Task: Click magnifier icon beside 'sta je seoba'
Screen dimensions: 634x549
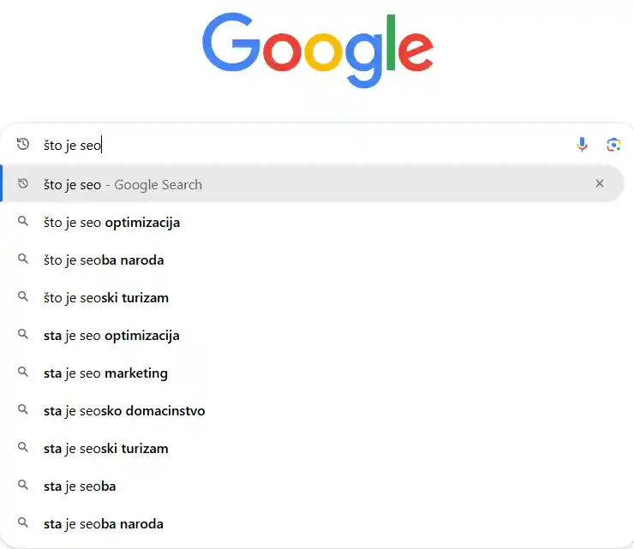Action: tap(23, 486)
